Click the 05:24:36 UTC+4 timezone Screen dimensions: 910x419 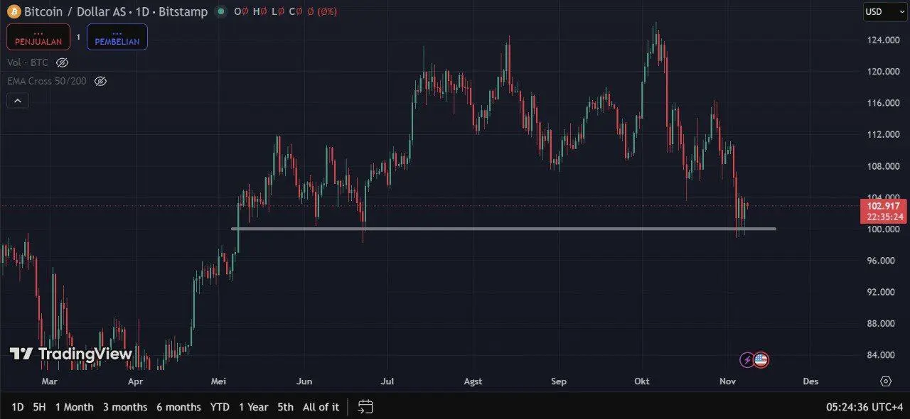pyautogui.click(x=864, y=407)
